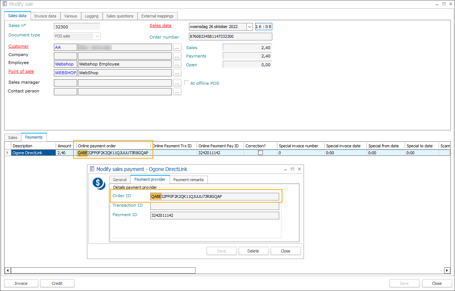Click the Payment ID input field
Image resolution: width=455 pixels, height=291 pixels.
(214, 215)
